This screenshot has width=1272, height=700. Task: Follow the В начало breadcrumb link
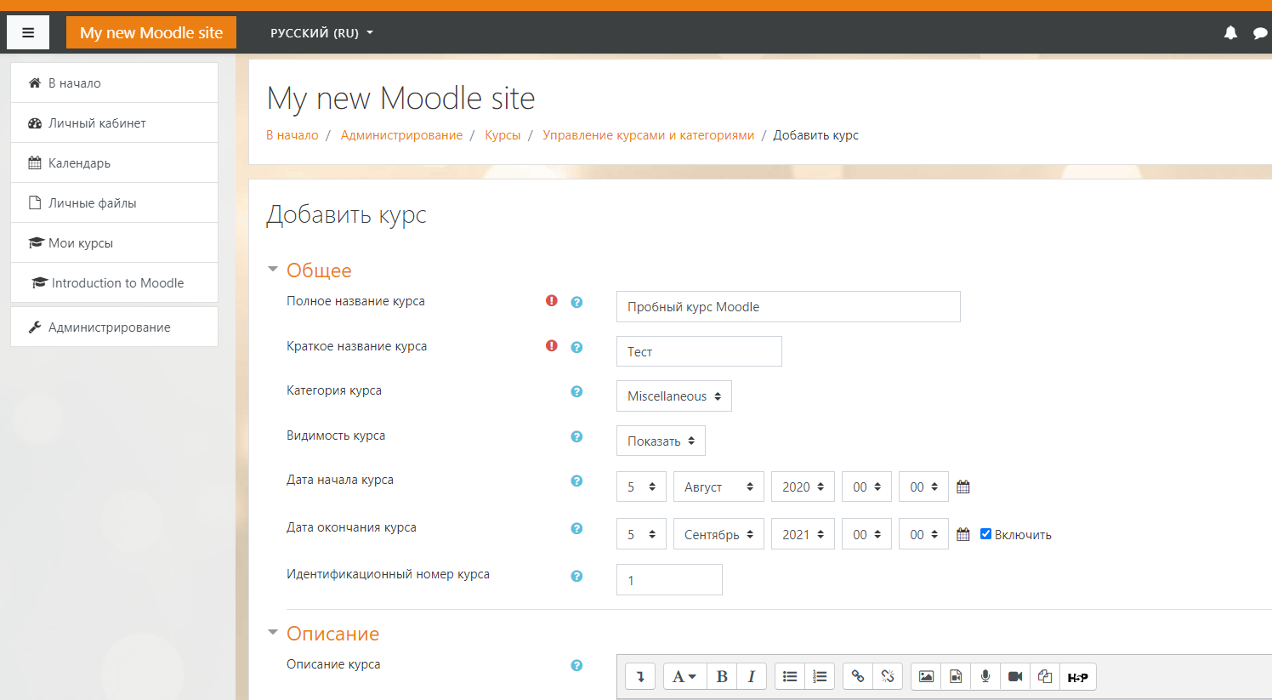(x=292, y=135)
